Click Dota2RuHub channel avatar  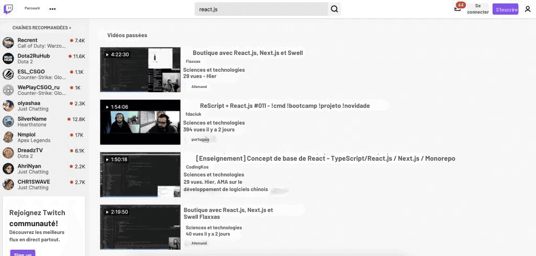(8, 59)
